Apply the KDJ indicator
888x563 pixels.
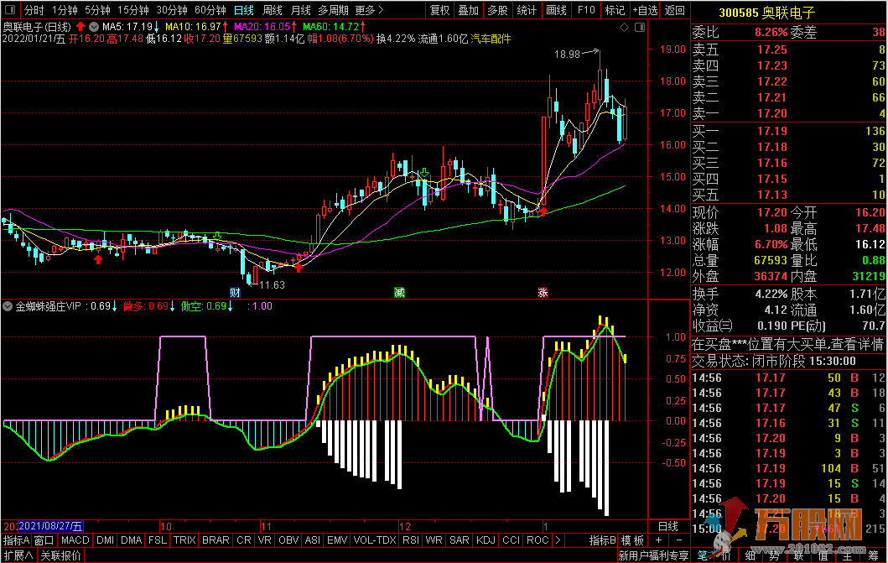click(x=486, y=540)
